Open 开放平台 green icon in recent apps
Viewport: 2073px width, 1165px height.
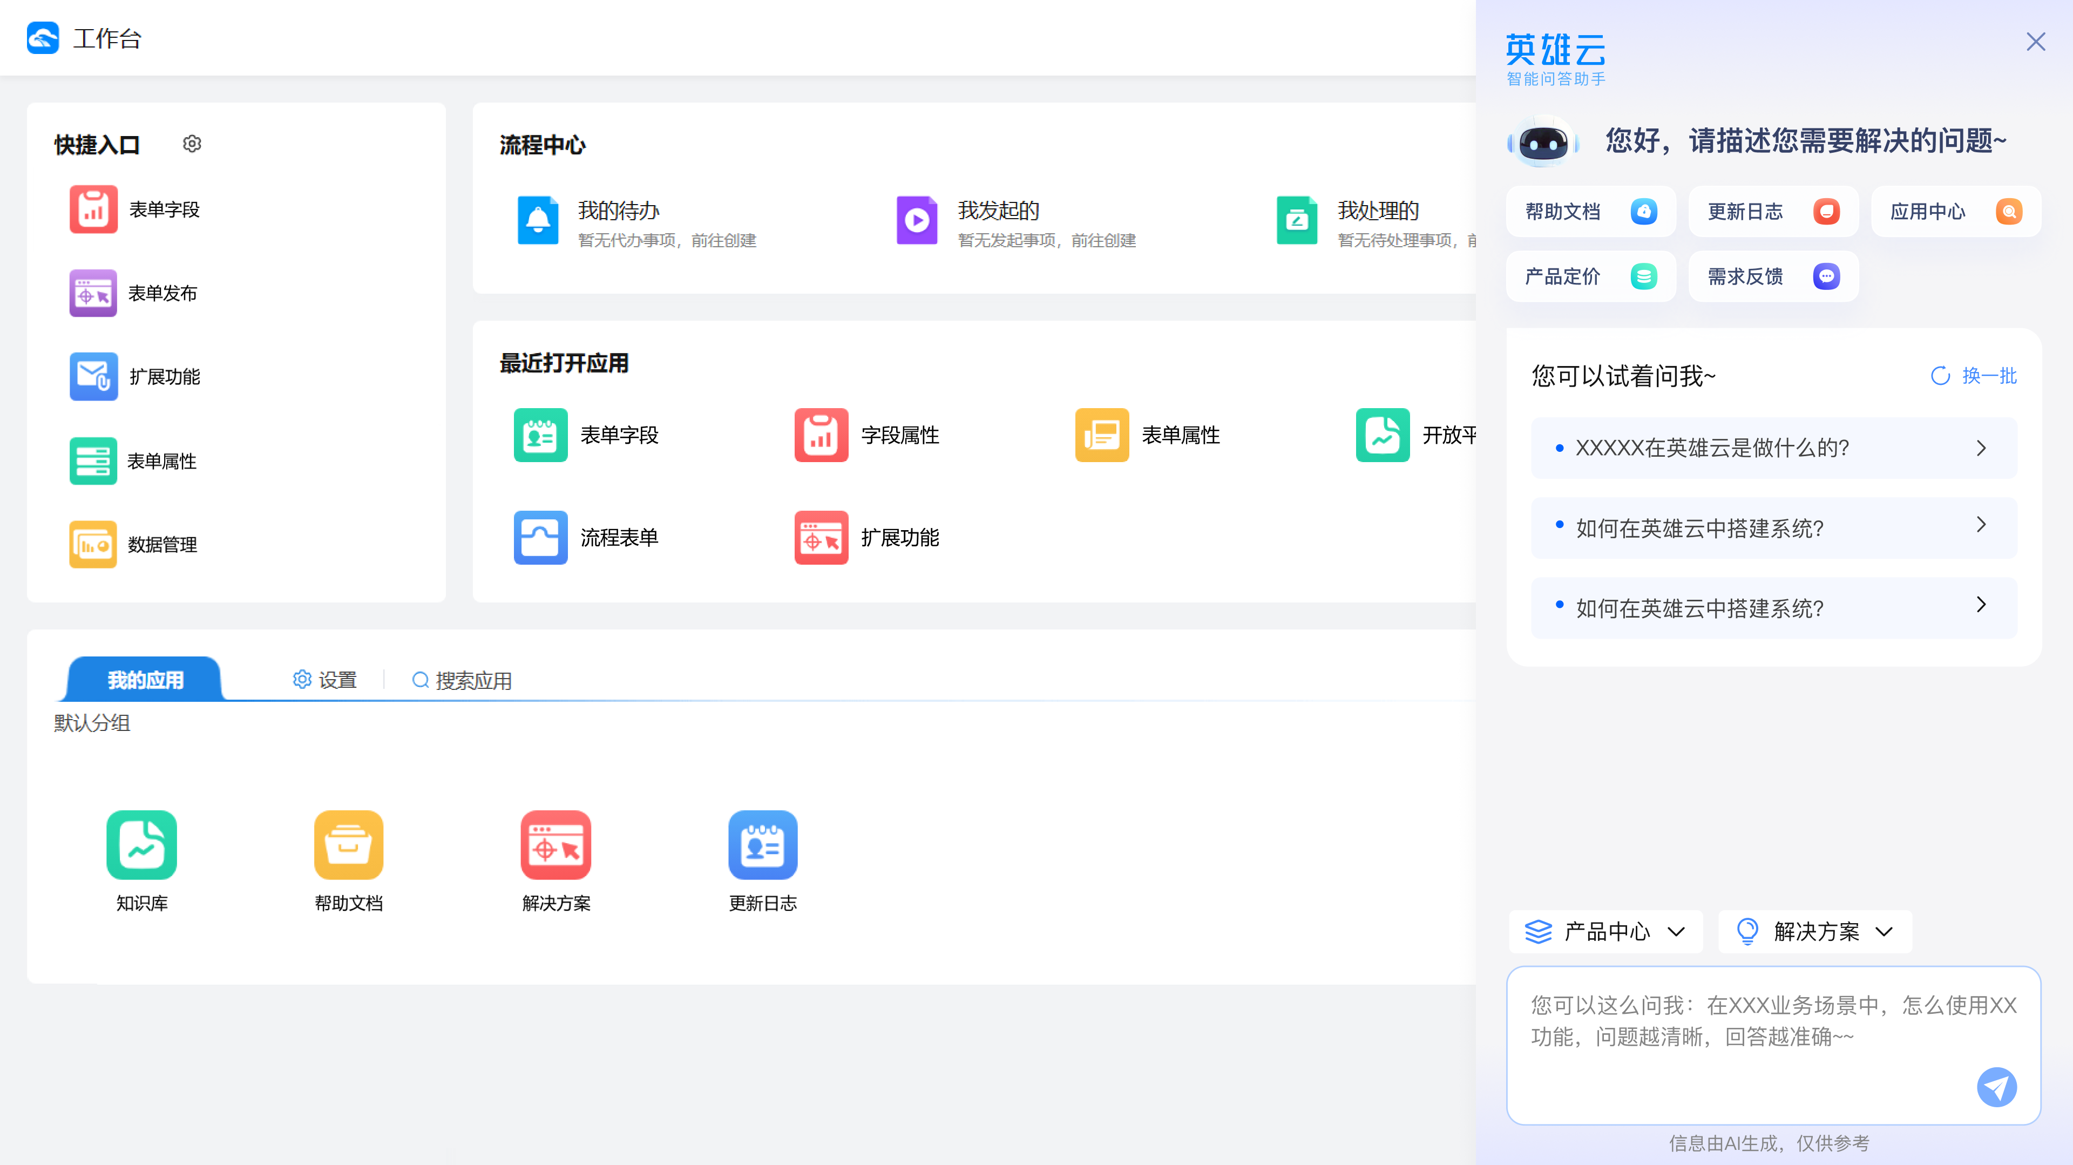[x=1383, y=435]
